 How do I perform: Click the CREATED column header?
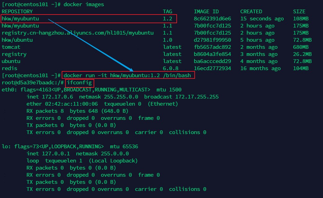(x=251, y=11)
